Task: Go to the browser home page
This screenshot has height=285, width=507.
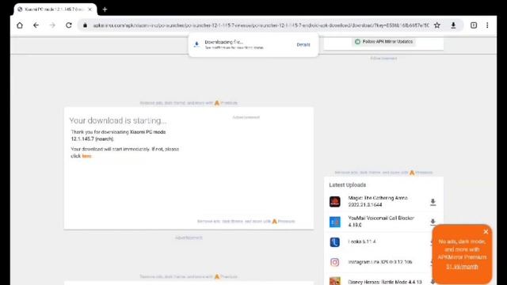Action: point(20,25)
